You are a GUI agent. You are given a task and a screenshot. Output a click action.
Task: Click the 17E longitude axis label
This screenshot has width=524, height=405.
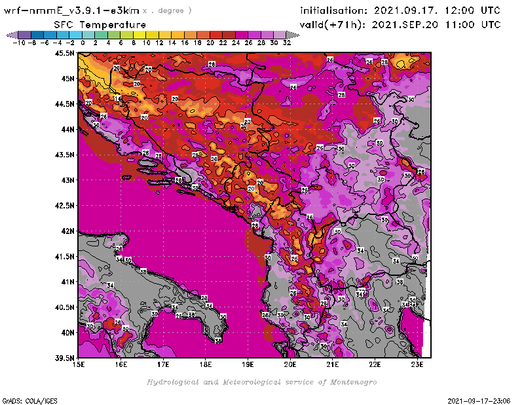click(163, 364)
